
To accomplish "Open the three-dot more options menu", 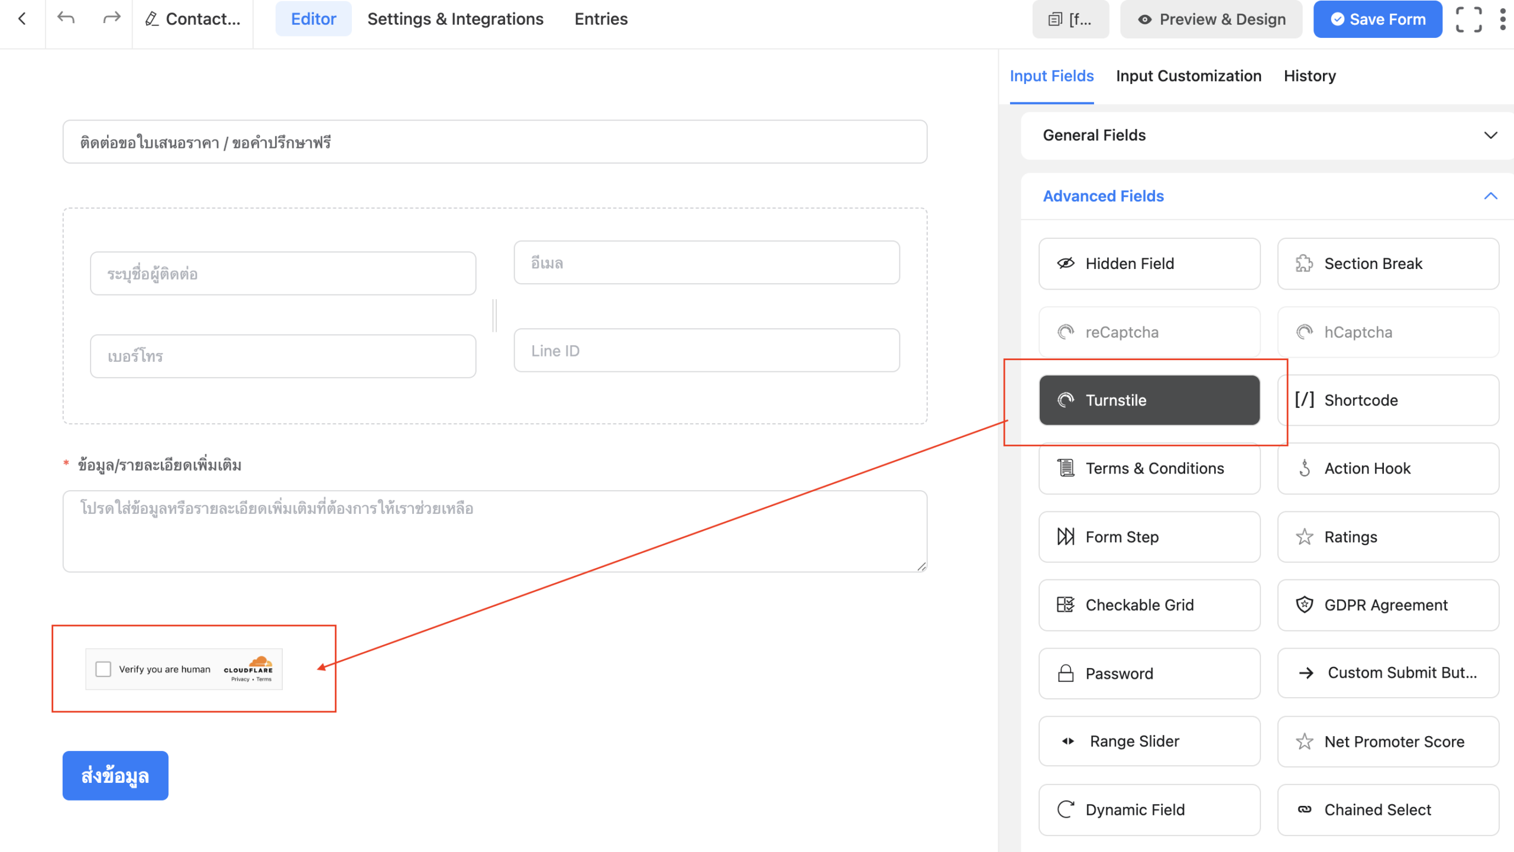I will pyautogui.click(x=1503, y=20).
